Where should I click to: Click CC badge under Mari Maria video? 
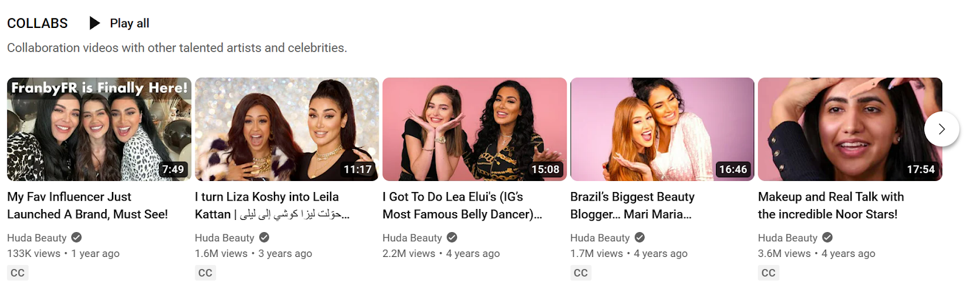coord(581,273)
